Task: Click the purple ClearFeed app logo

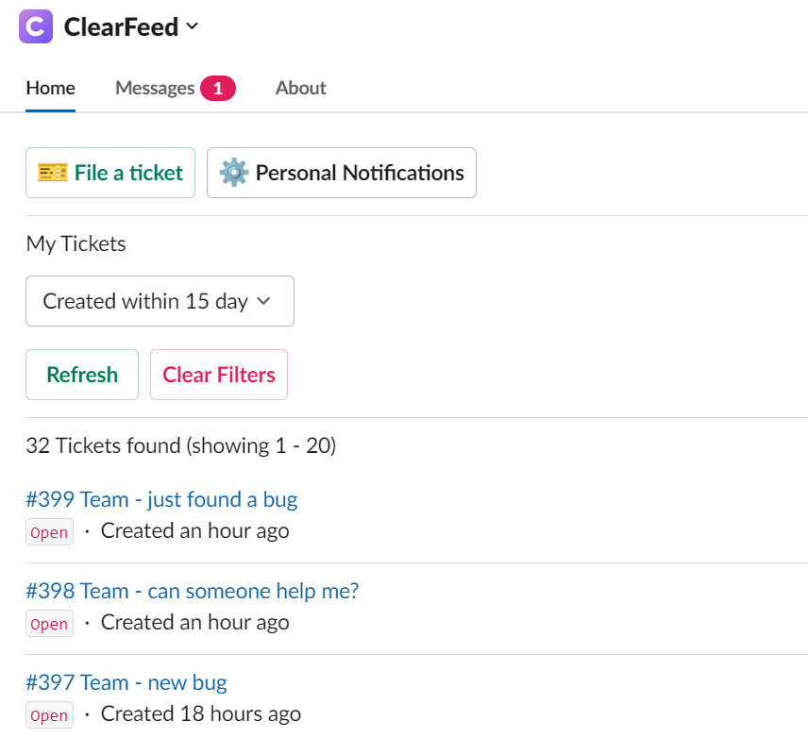Action: (x=36, y=26)
